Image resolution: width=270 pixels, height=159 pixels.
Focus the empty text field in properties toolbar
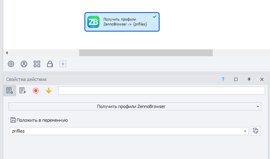coord(162,91)
